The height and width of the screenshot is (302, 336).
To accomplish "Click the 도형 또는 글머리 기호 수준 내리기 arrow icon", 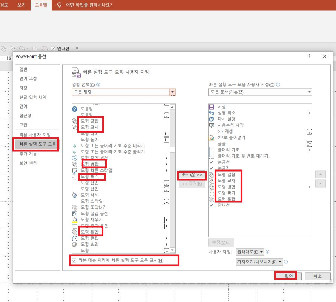I will (74, 146).
